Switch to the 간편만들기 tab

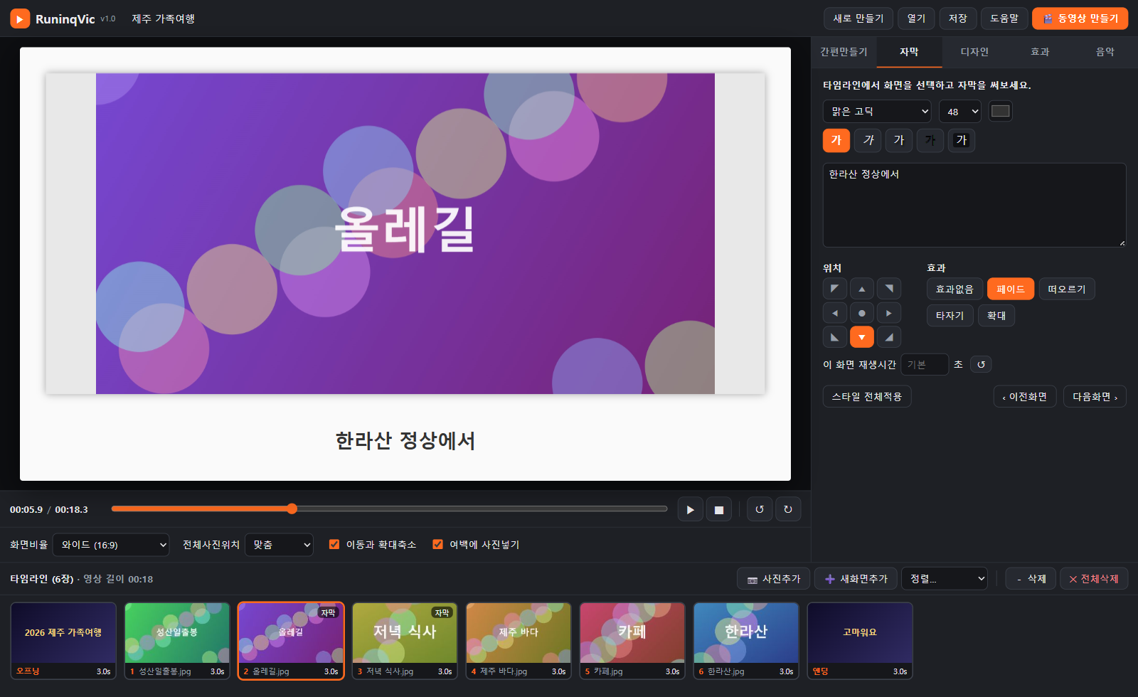(844, 52)
